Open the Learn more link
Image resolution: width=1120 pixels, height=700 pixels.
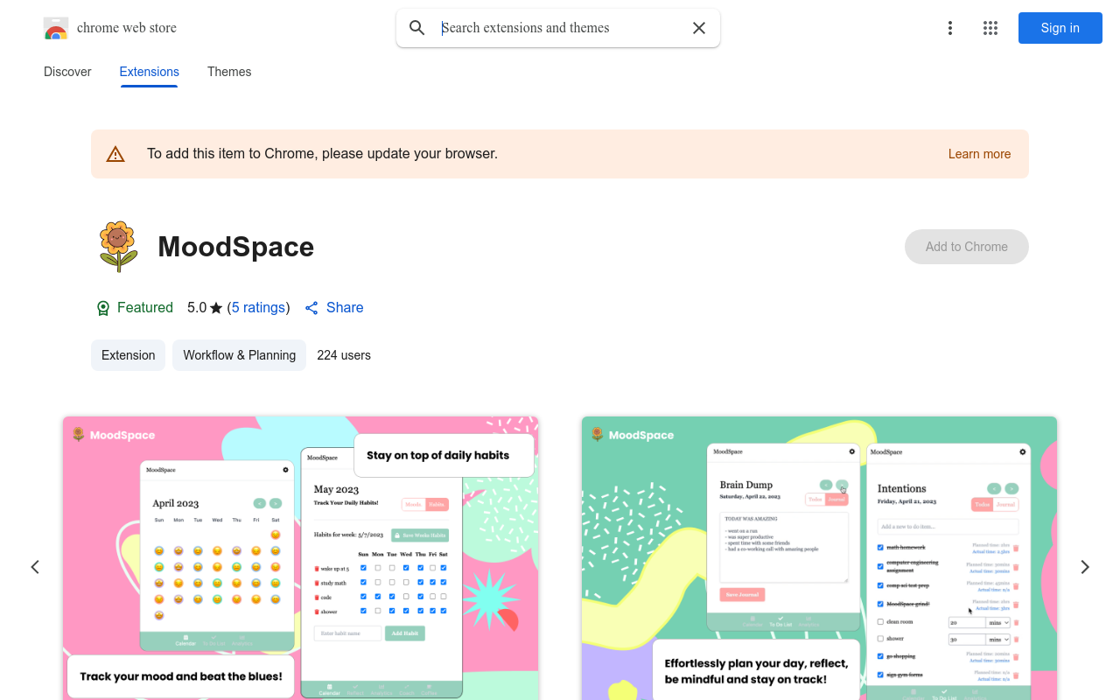click(979, 154)
